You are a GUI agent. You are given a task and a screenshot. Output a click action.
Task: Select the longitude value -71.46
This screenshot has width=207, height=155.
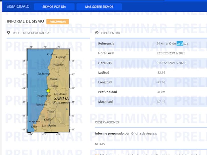[x=161, y=82]
